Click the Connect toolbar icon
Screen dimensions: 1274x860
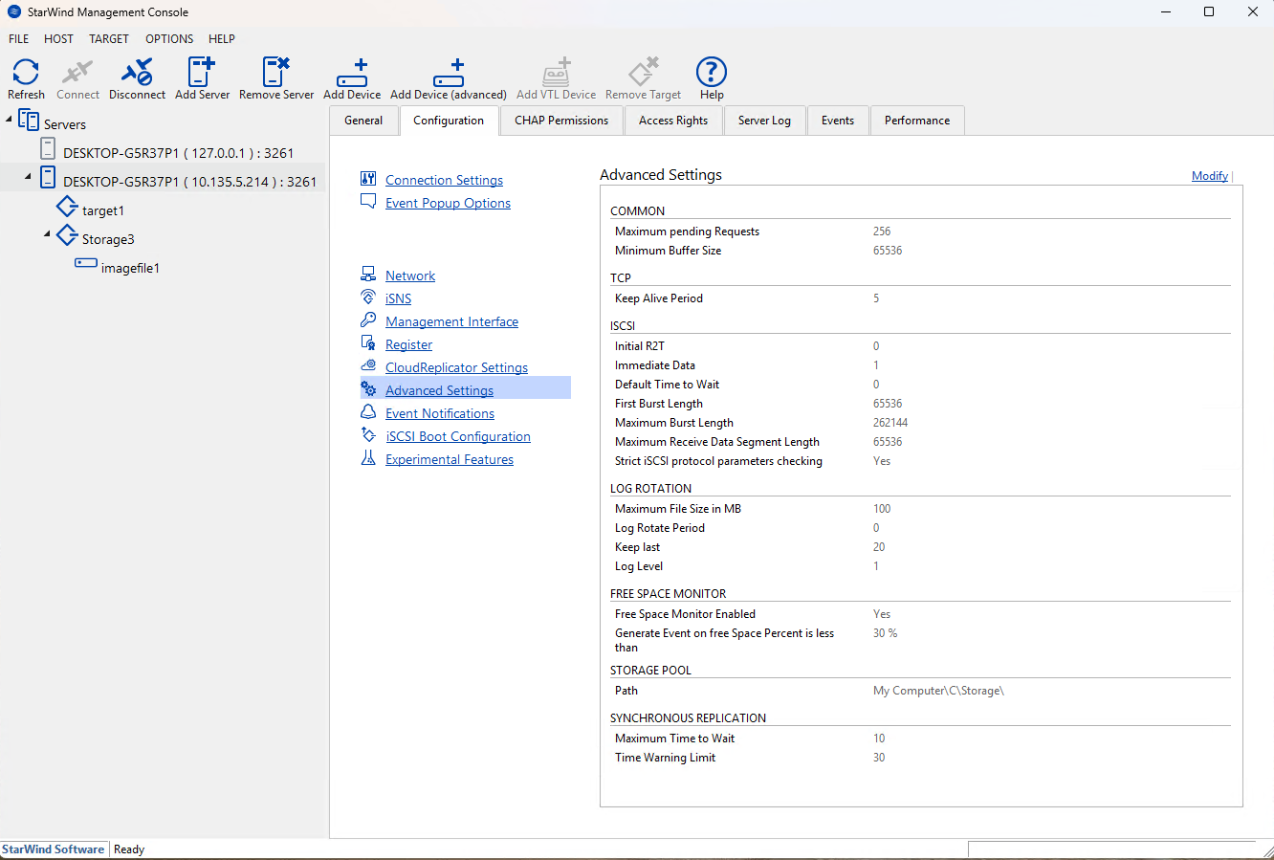[x=77, y=73]
